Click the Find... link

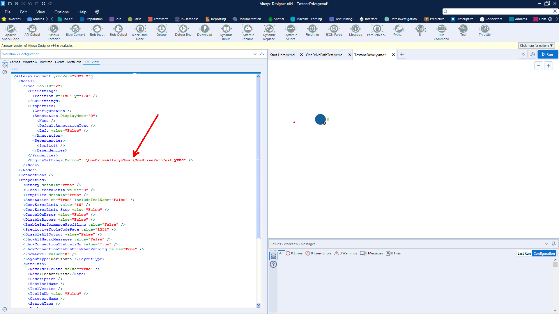point(16,69)
